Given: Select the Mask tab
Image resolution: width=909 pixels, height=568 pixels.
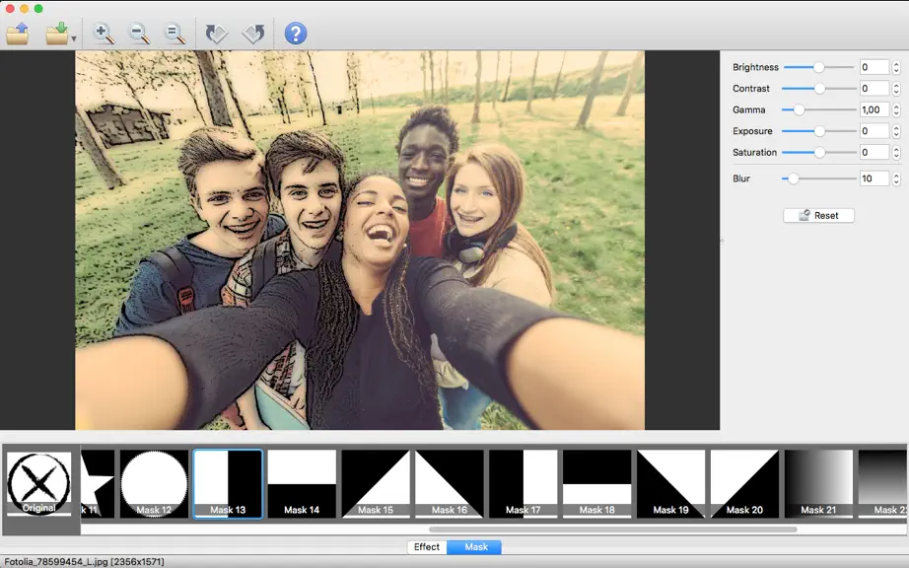Looking at the screenshot, I should point(476,546).
